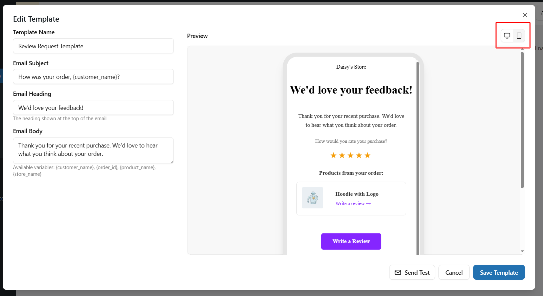Click the Template Name input field
Image resolution: width=543 pixels, height=296 pixels.
pos(93,46)
